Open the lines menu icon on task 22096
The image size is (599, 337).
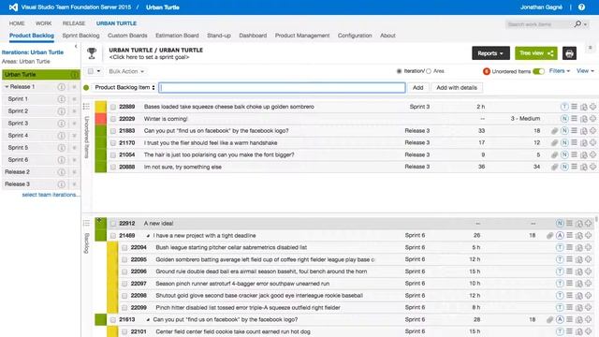[570, 271]
